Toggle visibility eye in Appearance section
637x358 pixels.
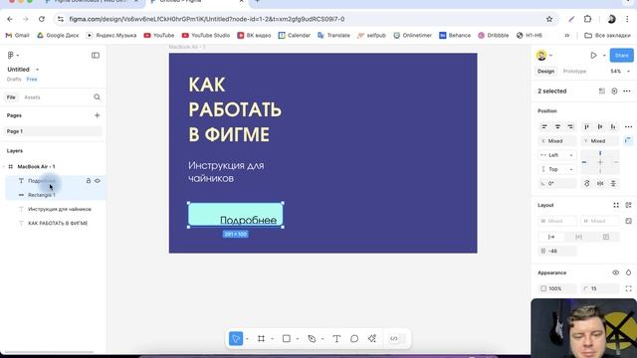tap(615, 272)
